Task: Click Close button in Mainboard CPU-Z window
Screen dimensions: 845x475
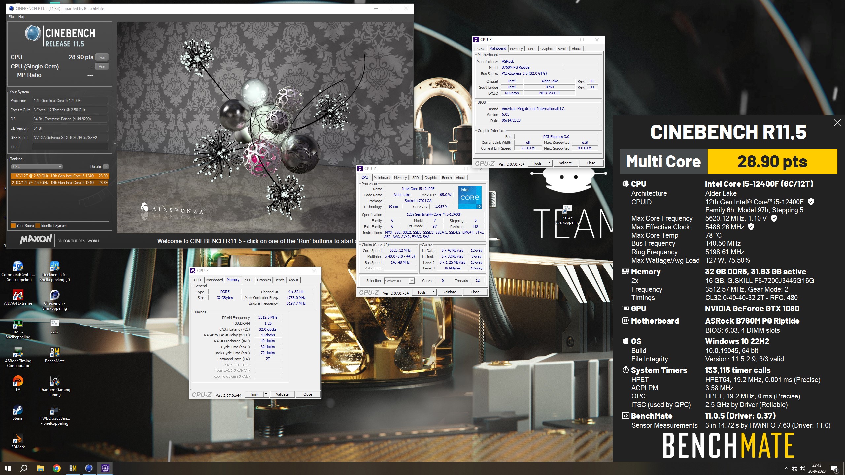Action: [591, 163]
